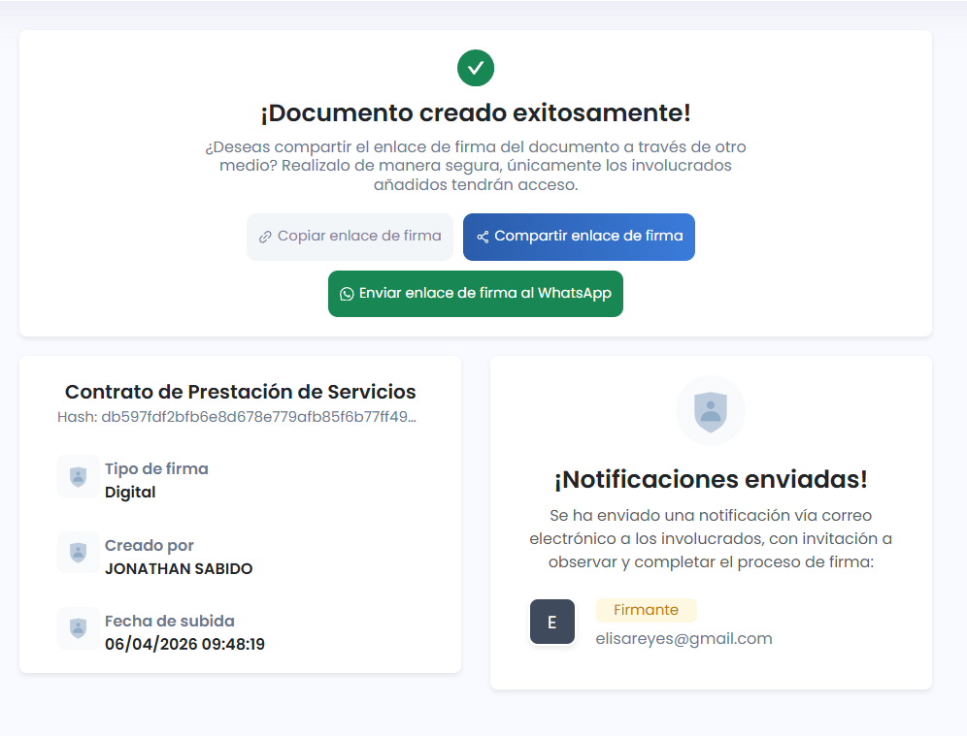Click the ¡Notificaciones enviadas! heading

point(711,479)
